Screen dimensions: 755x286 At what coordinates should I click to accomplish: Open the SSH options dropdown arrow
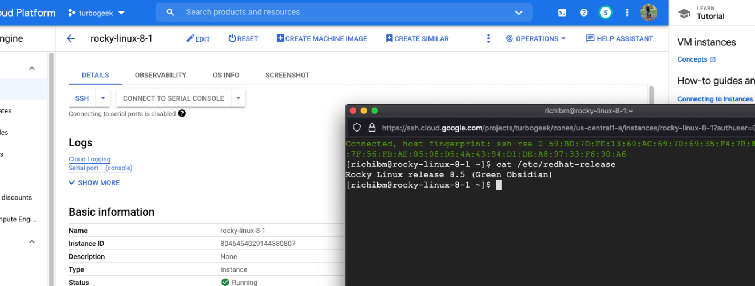(x=103, y=98)
